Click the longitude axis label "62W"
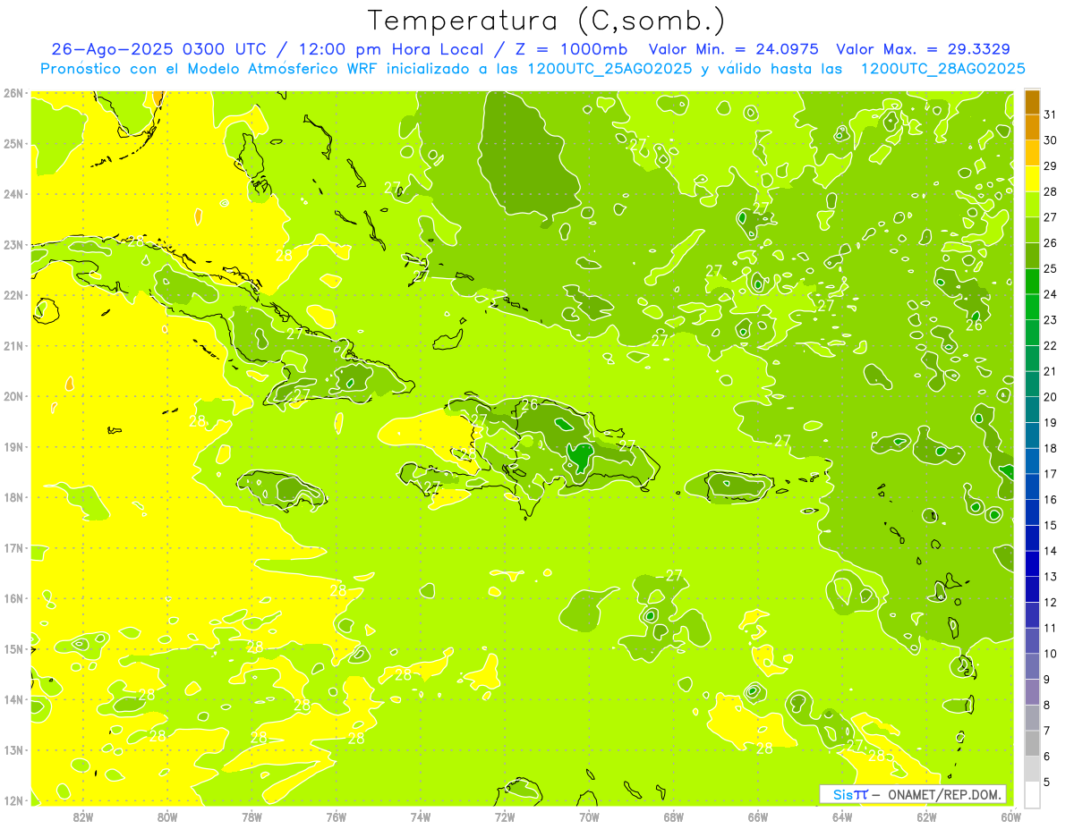The image size is (1074, 829). coord(926,817)
